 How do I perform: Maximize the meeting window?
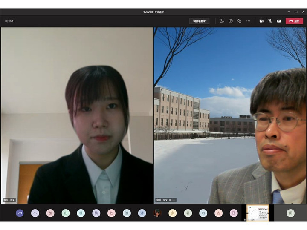[296, 12]
